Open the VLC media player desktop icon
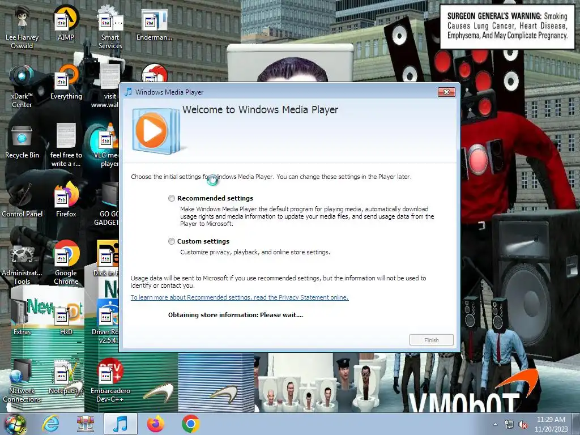Image resolution: width=580 pixels, height=435 pixels. point(105,146)
